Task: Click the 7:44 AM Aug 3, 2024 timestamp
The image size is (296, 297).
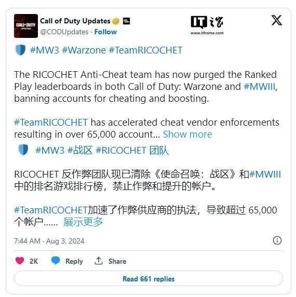Action: click(x=49, y=241)
